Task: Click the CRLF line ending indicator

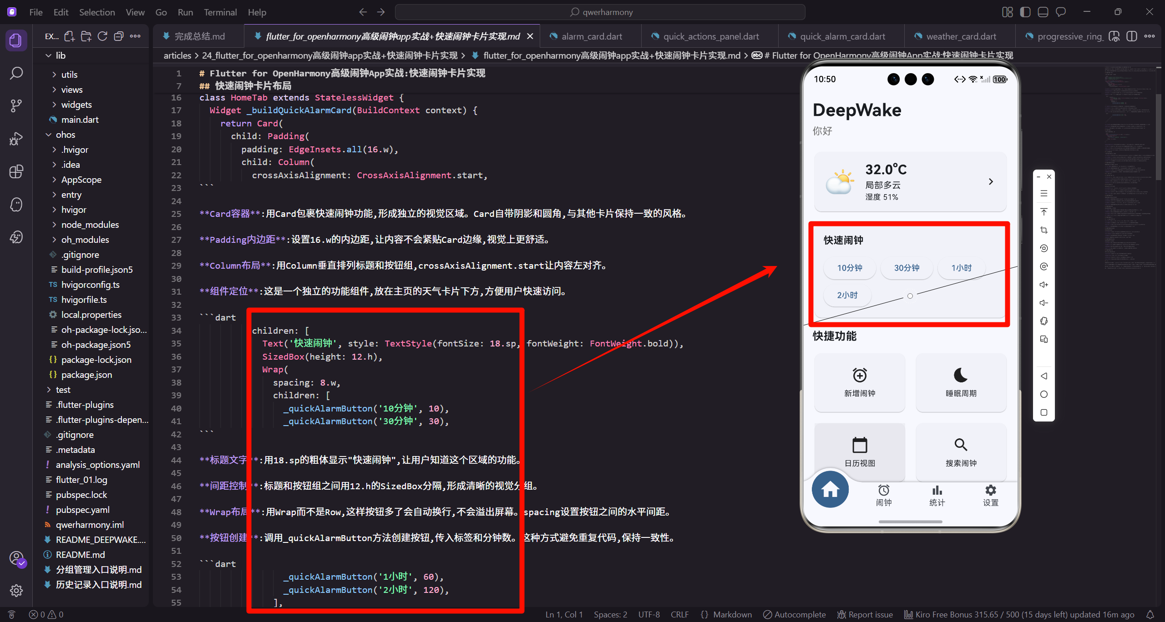Action: 679,614
